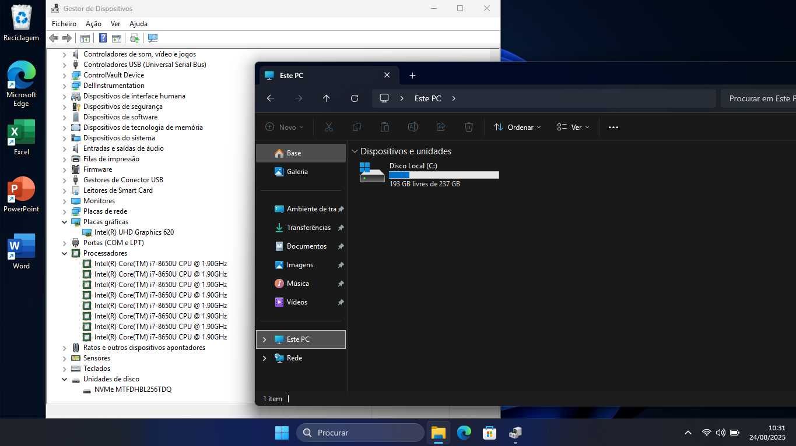
Task: Open the Ajuda menu
Action: click(x=138, y=24)
